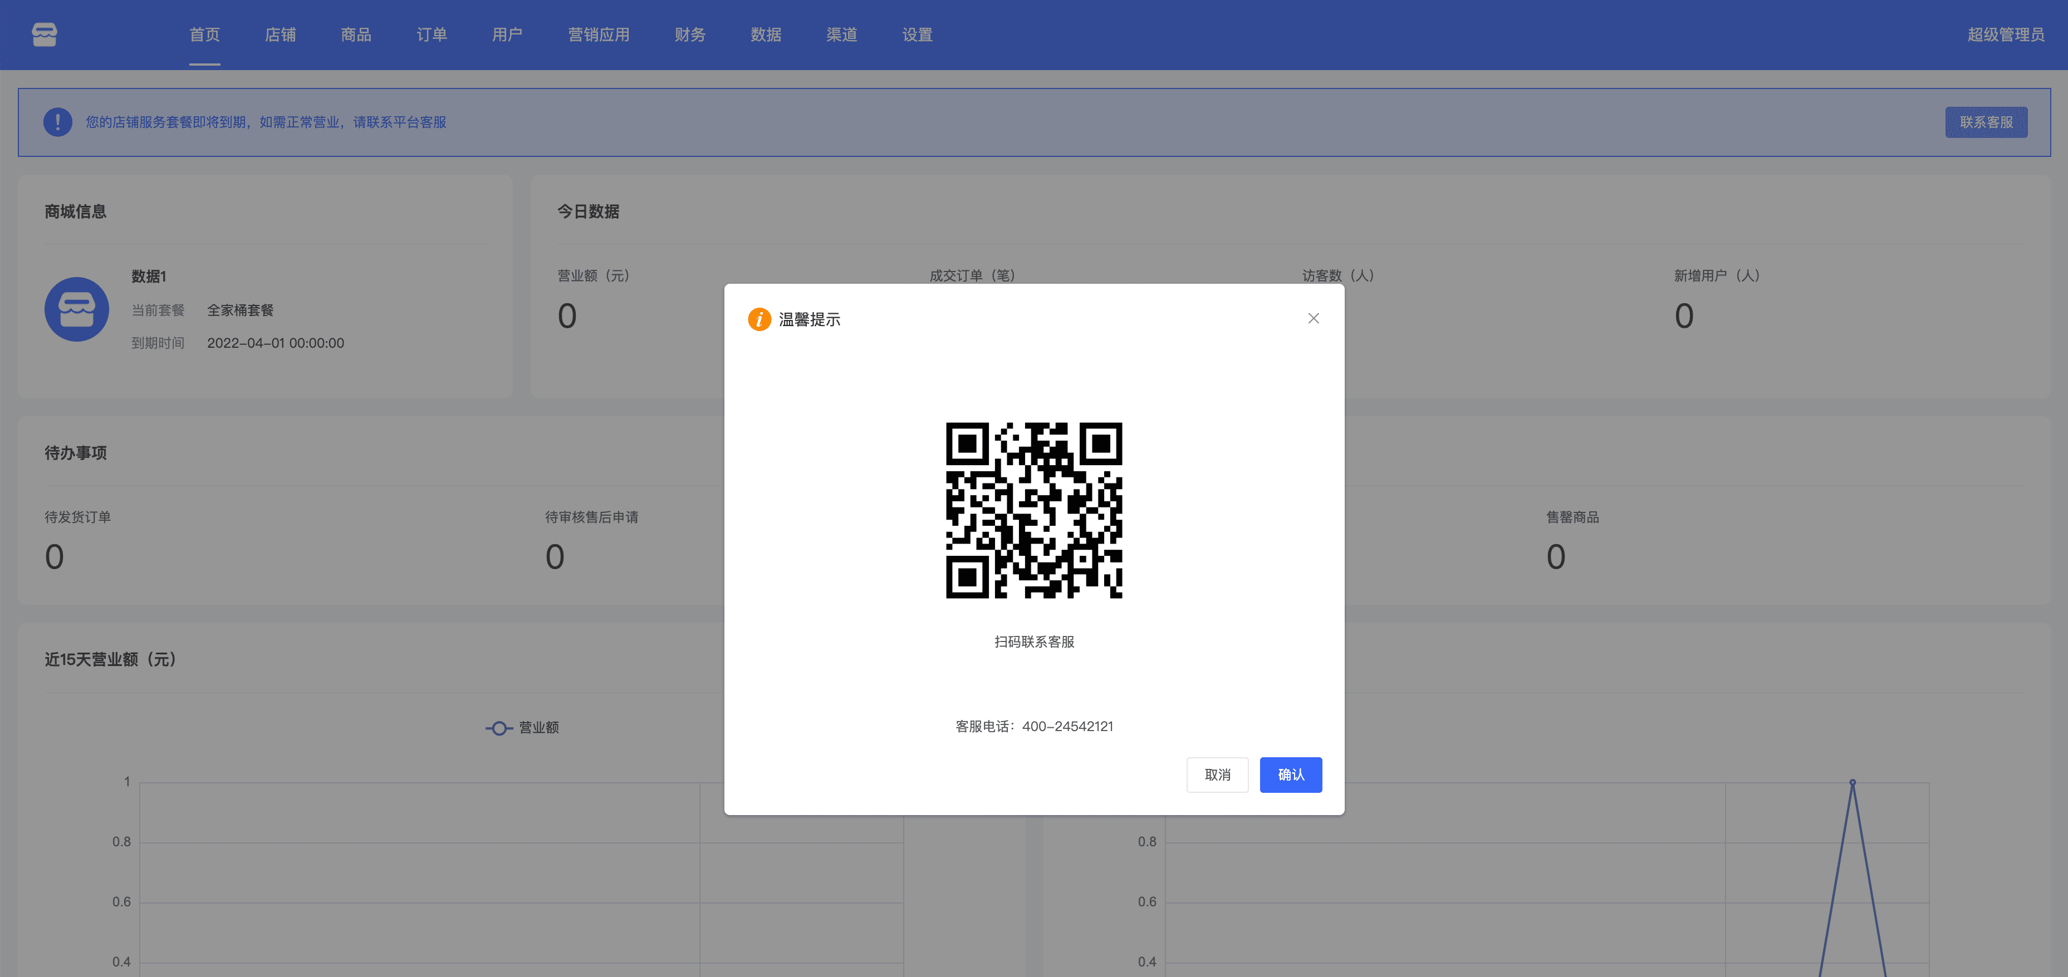Navigate to 财务 section

[690, 34]
